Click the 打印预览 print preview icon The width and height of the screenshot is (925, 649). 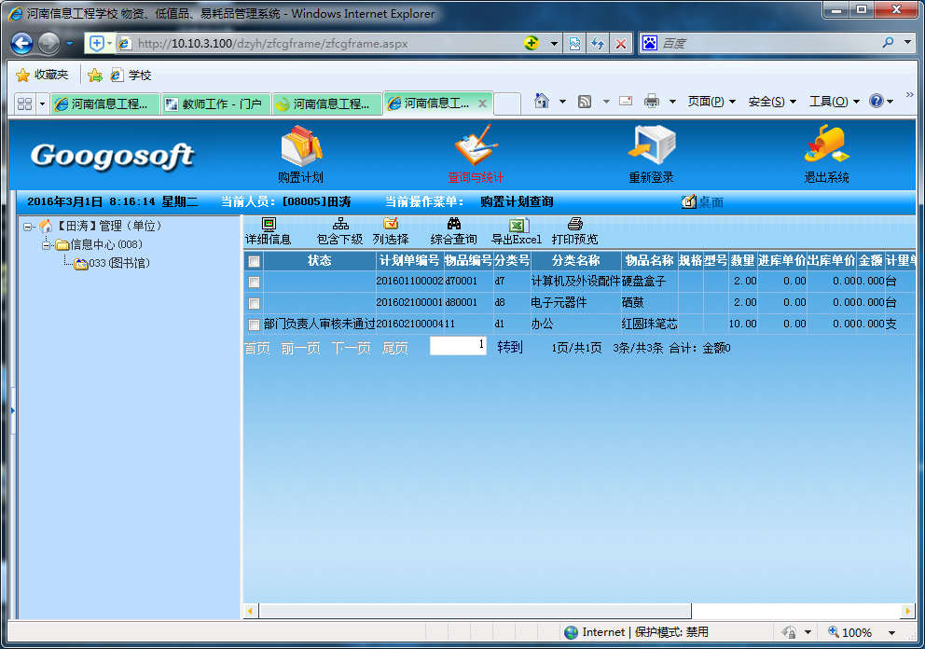click(x=575, y=225)
